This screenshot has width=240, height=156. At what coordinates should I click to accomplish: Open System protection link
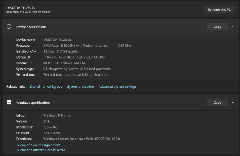(80, 87)
